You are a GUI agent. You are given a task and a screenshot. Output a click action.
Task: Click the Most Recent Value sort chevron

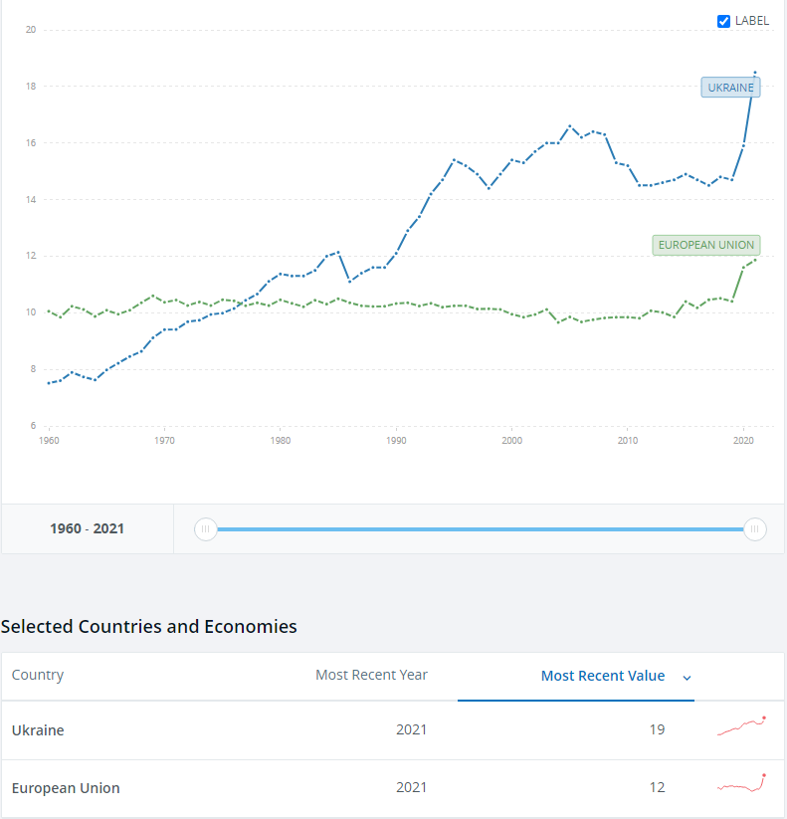click(x=688, y=678)
